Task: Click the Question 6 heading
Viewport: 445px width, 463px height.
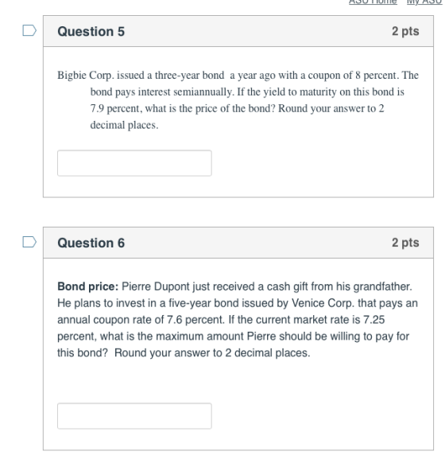Action: click(x=91, y=243)
